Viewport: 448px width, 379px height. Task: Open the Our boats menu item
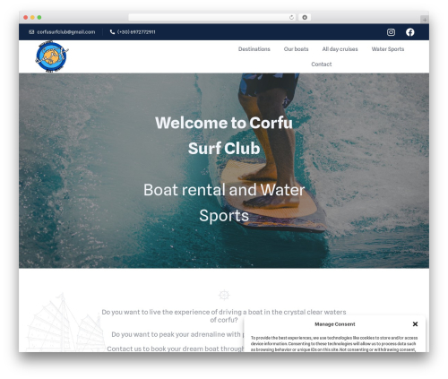point(296,49)
